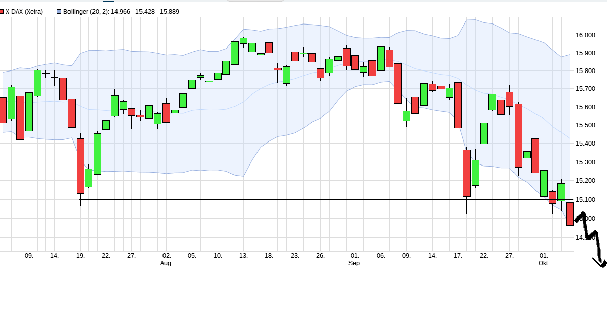Click the red X-DAX legend color square
This screenshot has width=607, height=331.
pyautogui.click(x=2, y=12)
